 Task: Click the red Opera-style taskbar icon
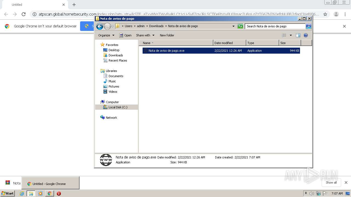click(x=59, y=193)
